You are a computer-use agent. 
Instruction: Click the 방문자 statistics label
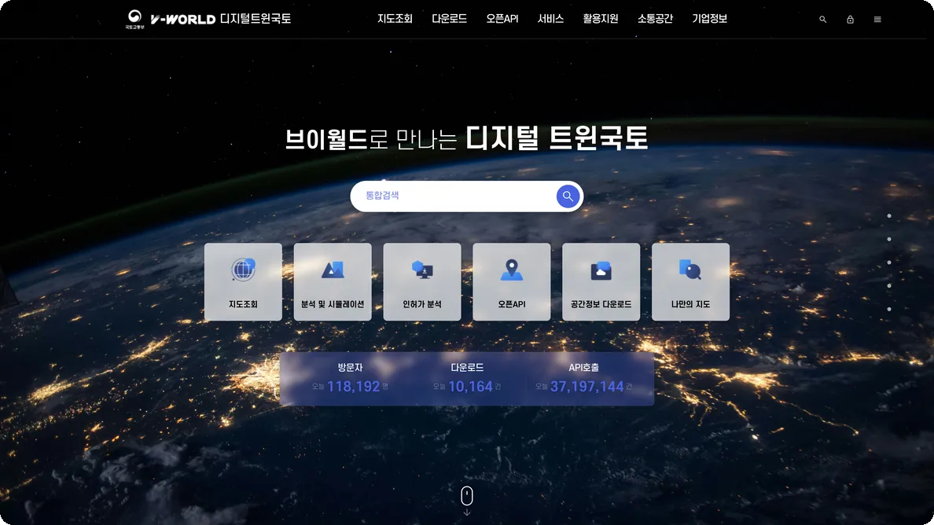[x=351, y=368]
